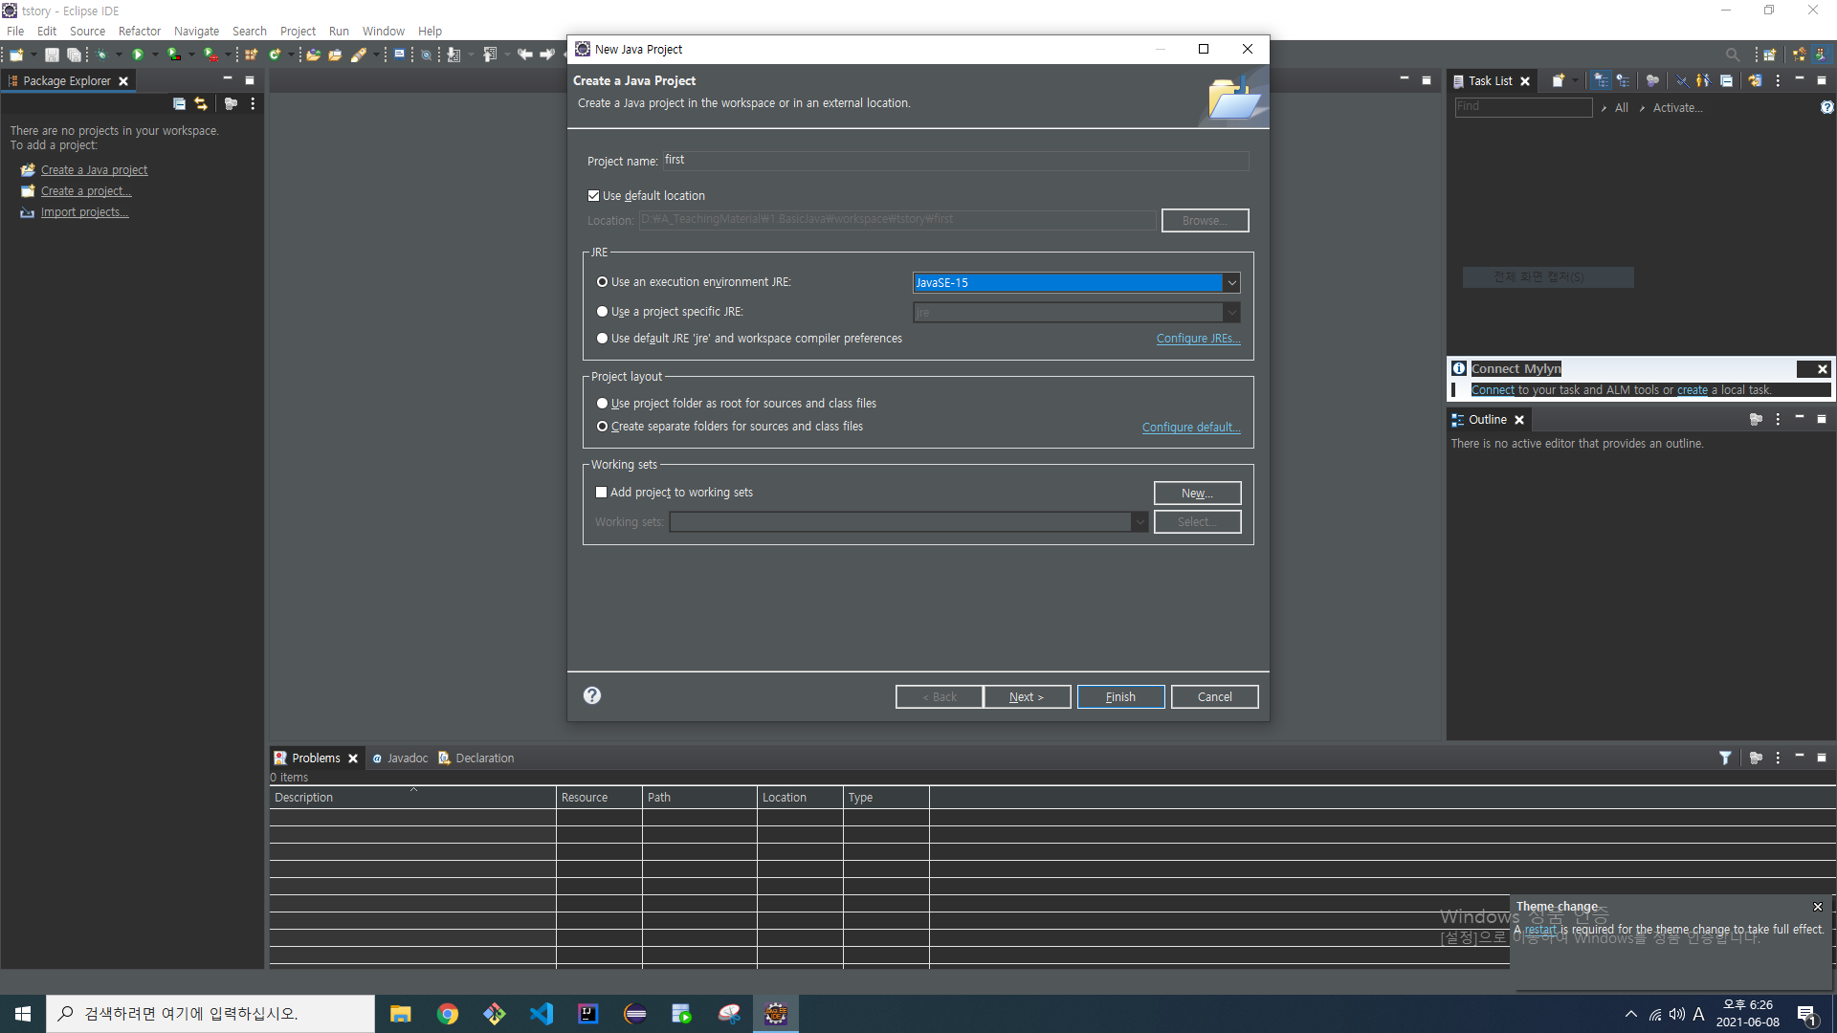Click the New Task icon in Task List
Image resolution: width=1837 pixels, height=1033 pixels.
click(1558, 81)
